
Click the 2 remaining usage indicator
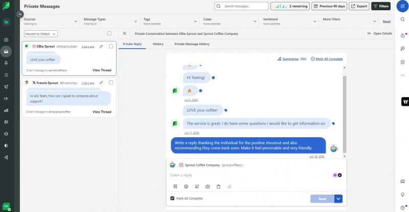pos(290,6)
